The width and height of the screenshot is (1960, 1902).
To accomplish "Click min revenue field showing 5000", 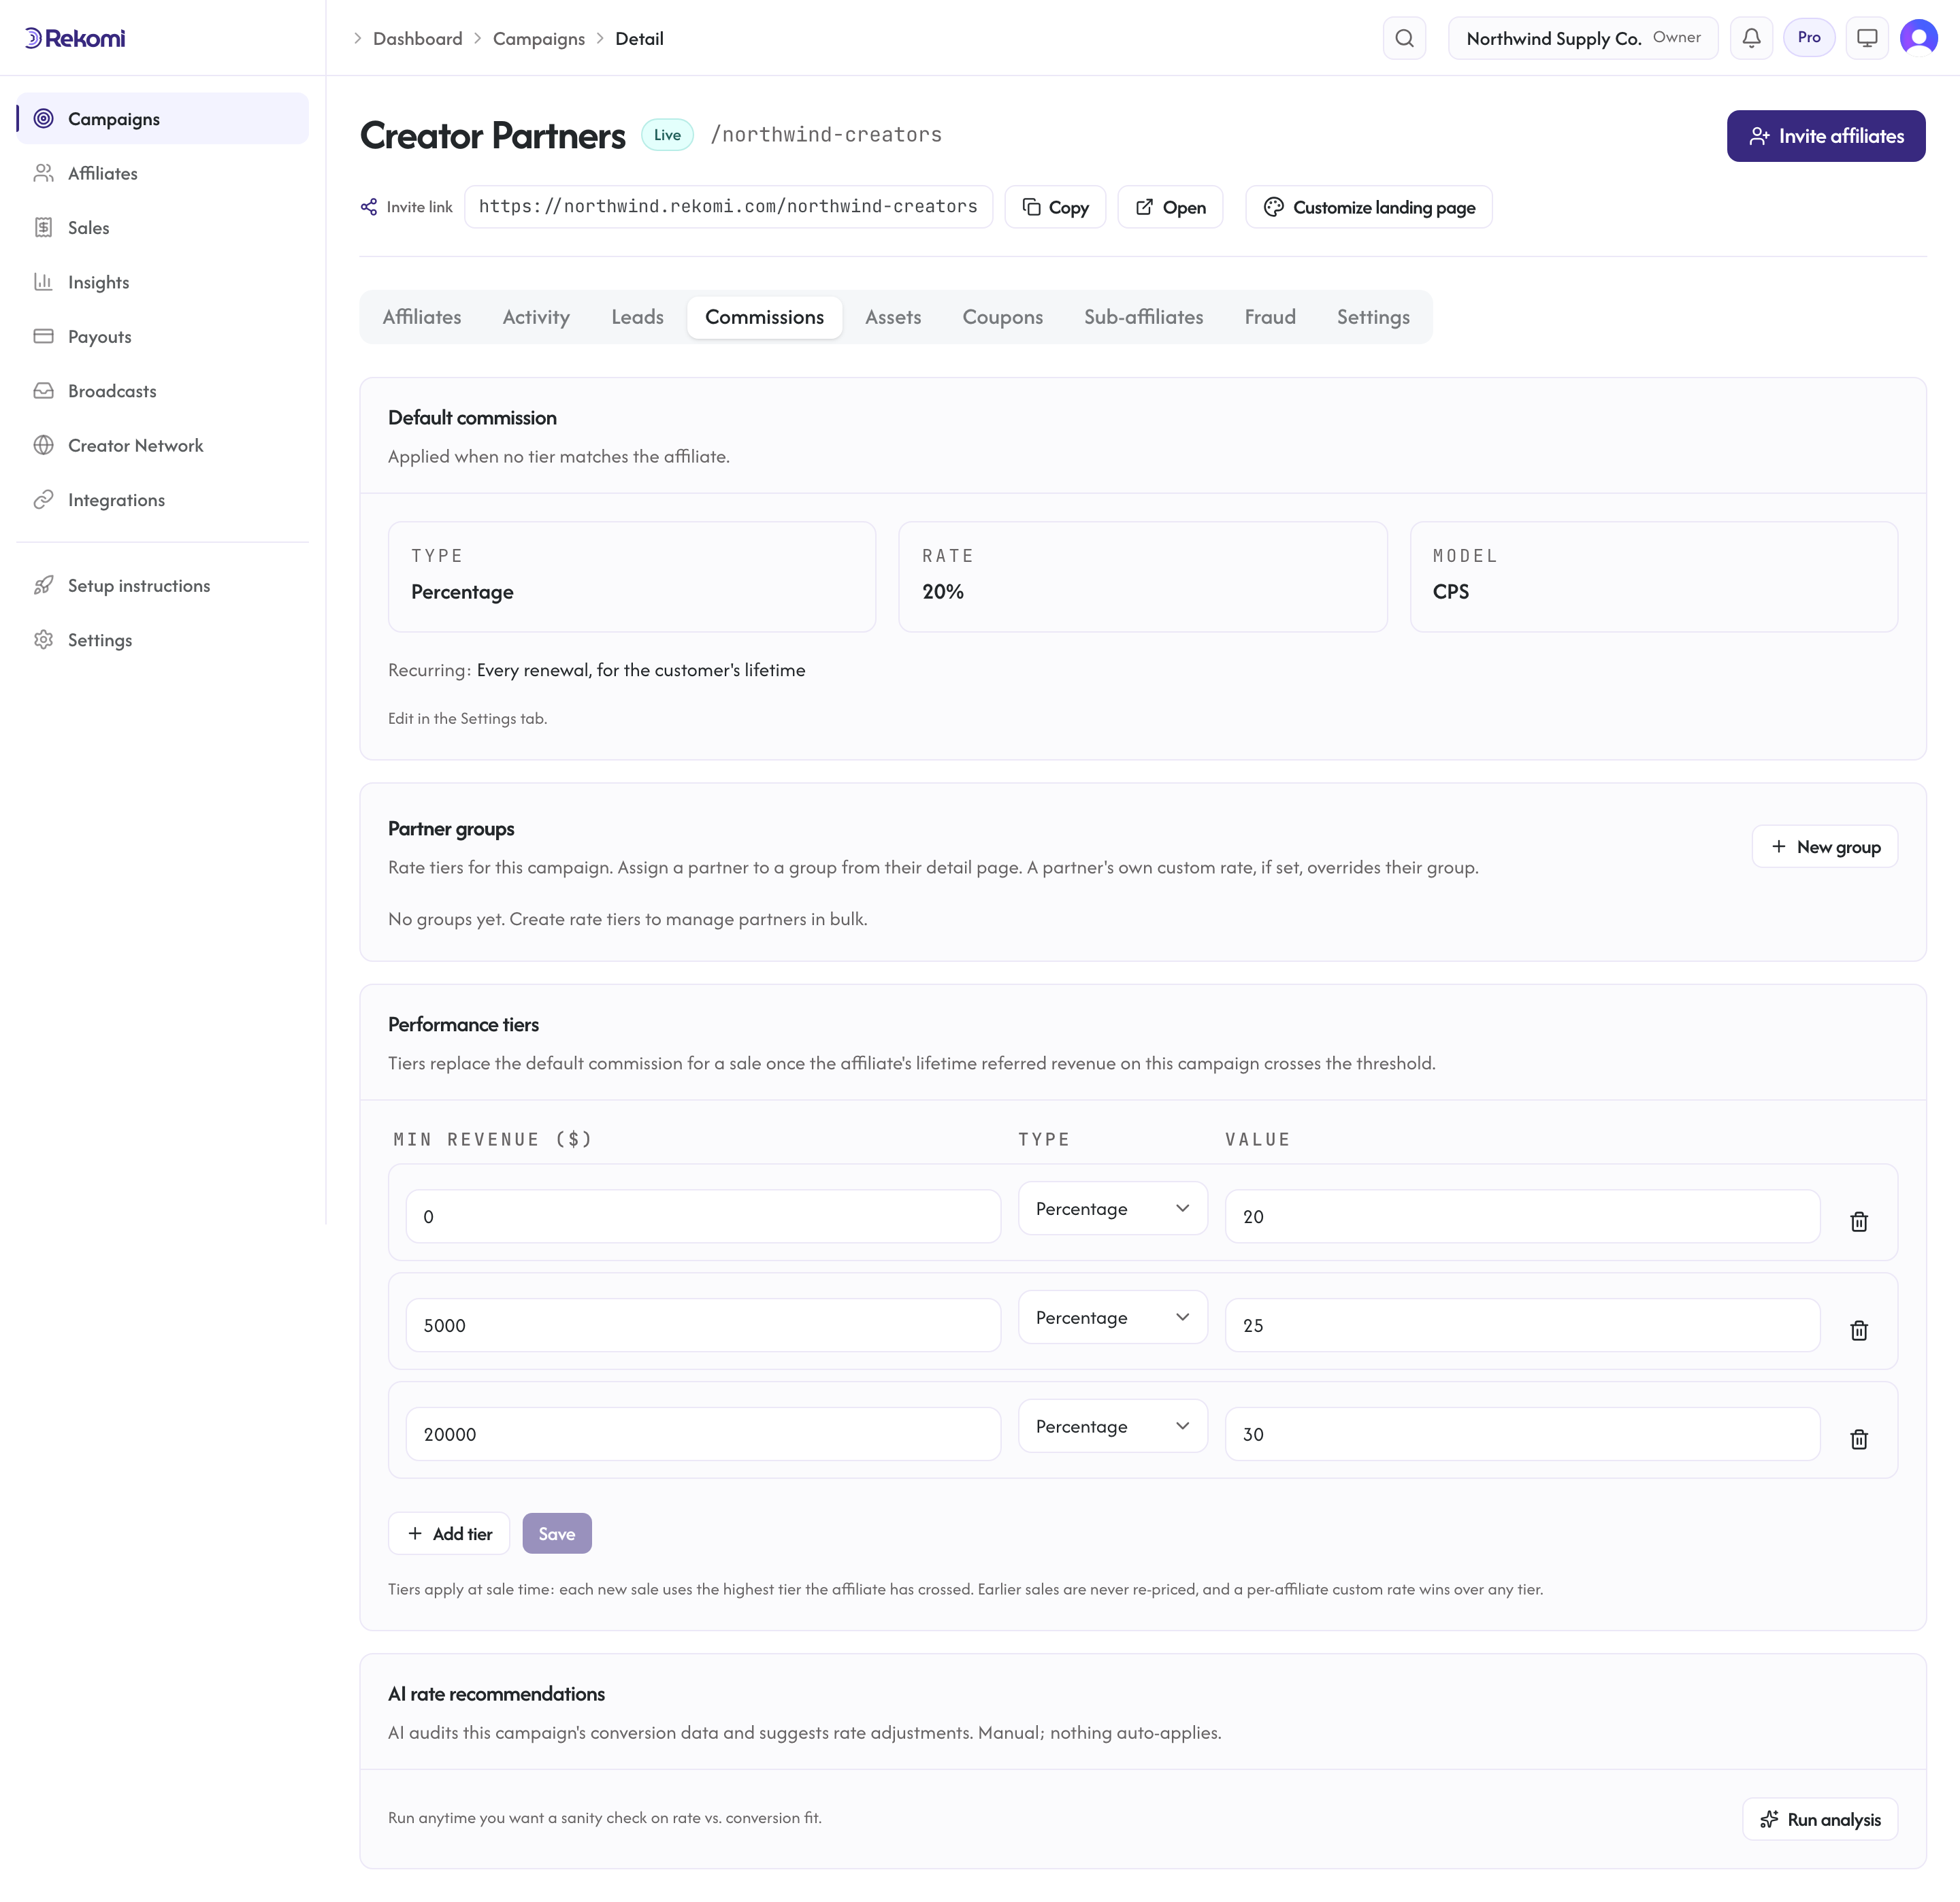I will tap(703, 1325).
